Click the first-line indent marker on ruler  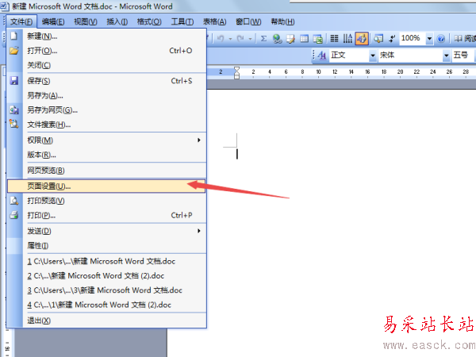[x=236, y=70]
